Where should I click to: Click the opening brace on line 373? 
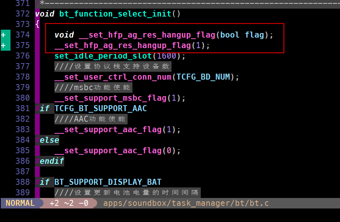37,24
